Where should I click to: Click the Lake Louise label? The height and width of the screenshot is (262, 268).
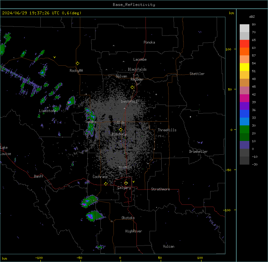click(6, 151)
